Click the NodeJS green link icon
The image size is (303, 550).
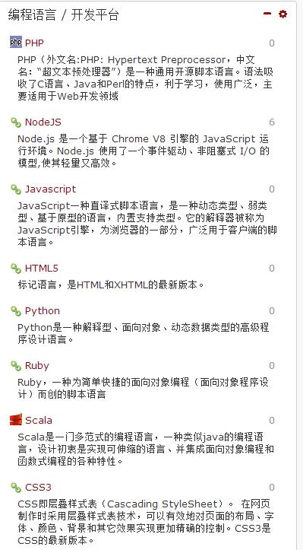coord(16,122)
